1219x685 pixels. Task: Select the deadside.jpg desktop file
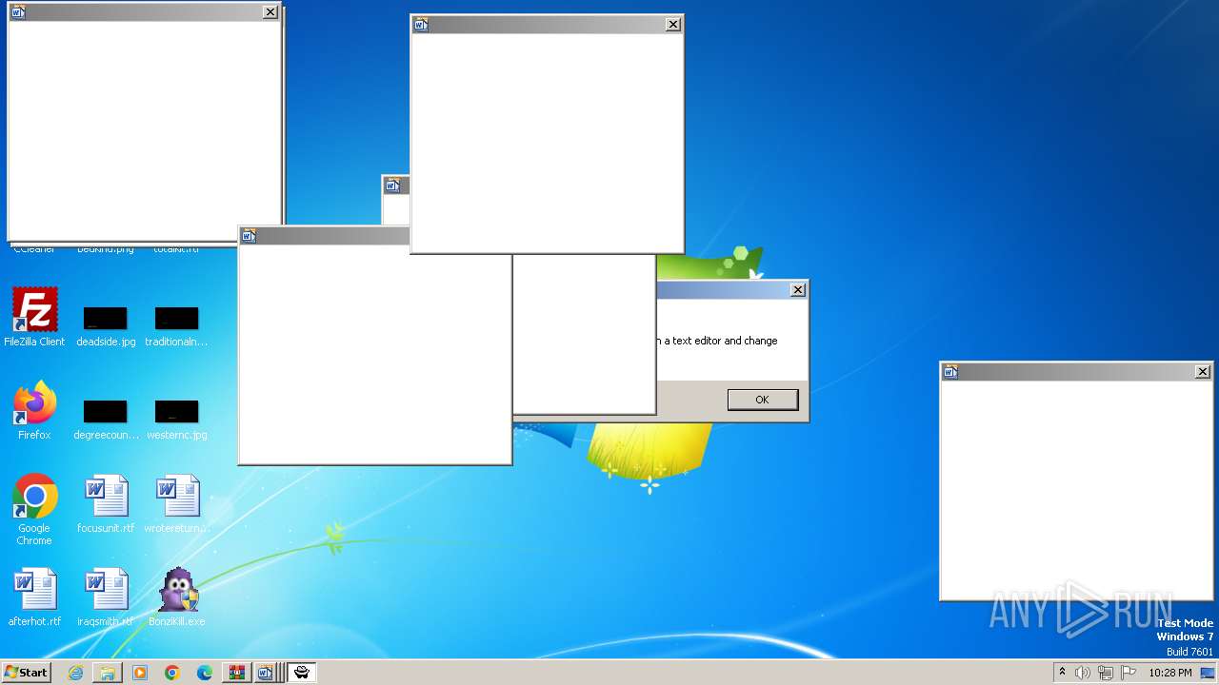pos(106,326)
